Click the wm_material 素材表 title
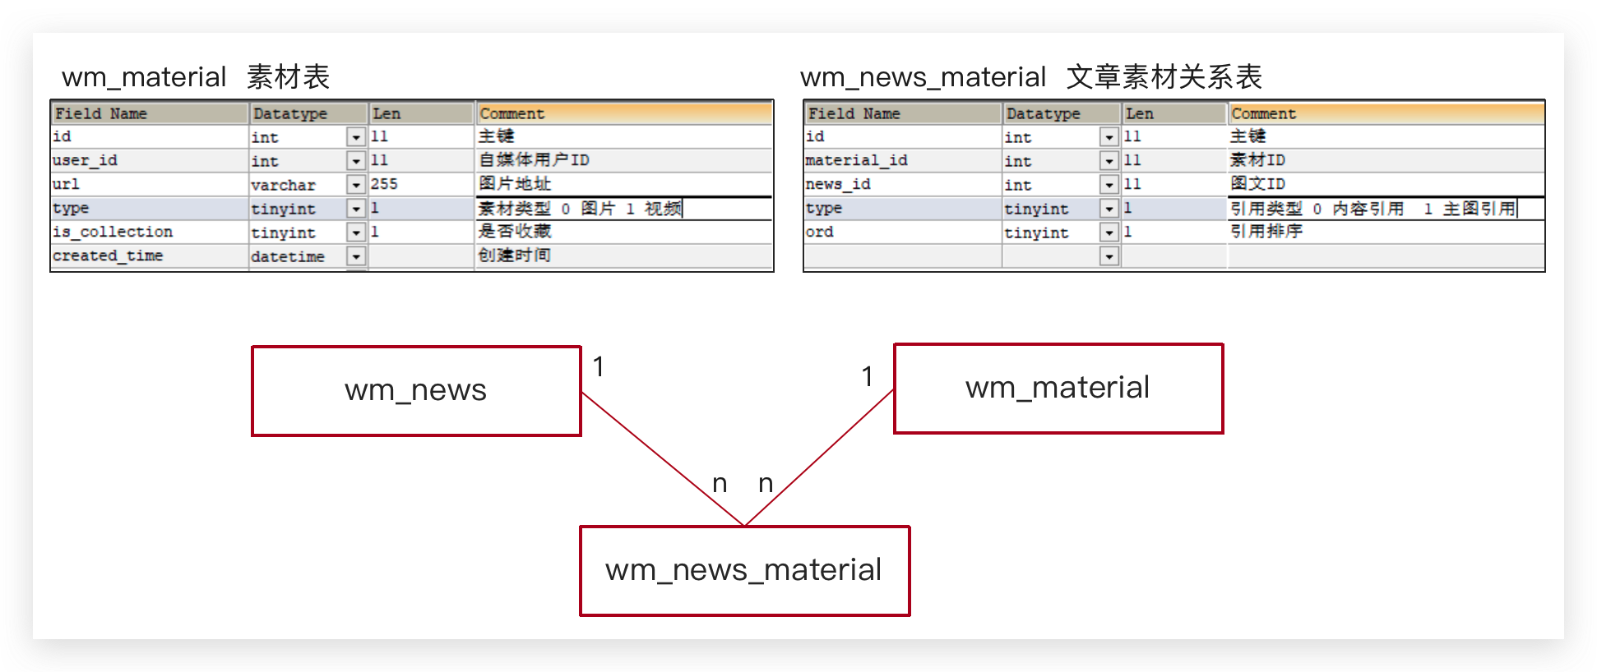Image resolution: width=1597 pixels, height=672 pixels. pos(196,77)
